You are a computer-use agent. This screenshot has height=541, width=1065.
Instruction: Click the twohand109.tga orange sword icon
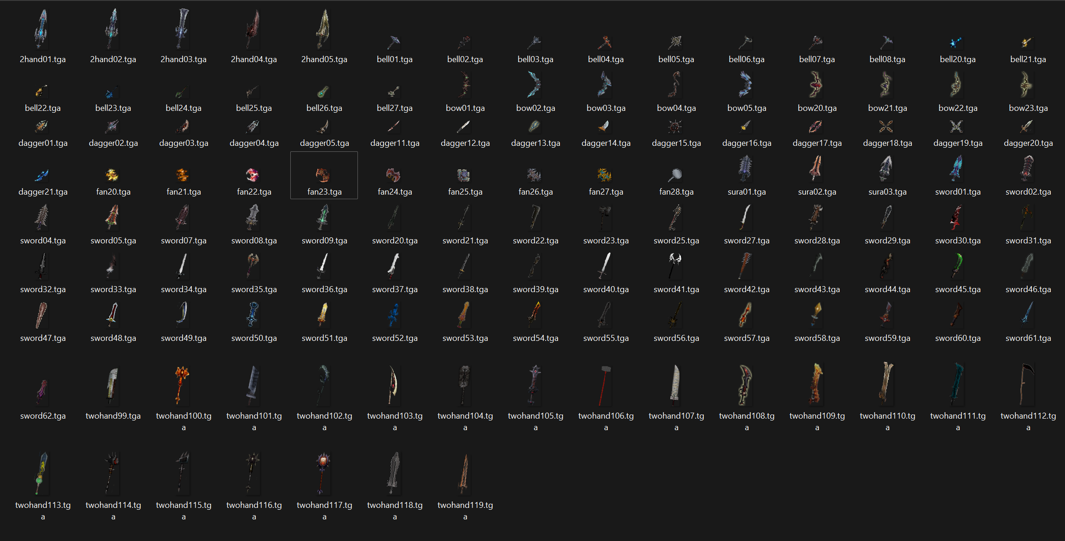click(816, 385)
